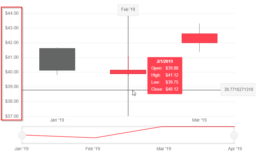Click the Feb '19 crosshair label
The image size is (260, 156).
coord(128,10)
